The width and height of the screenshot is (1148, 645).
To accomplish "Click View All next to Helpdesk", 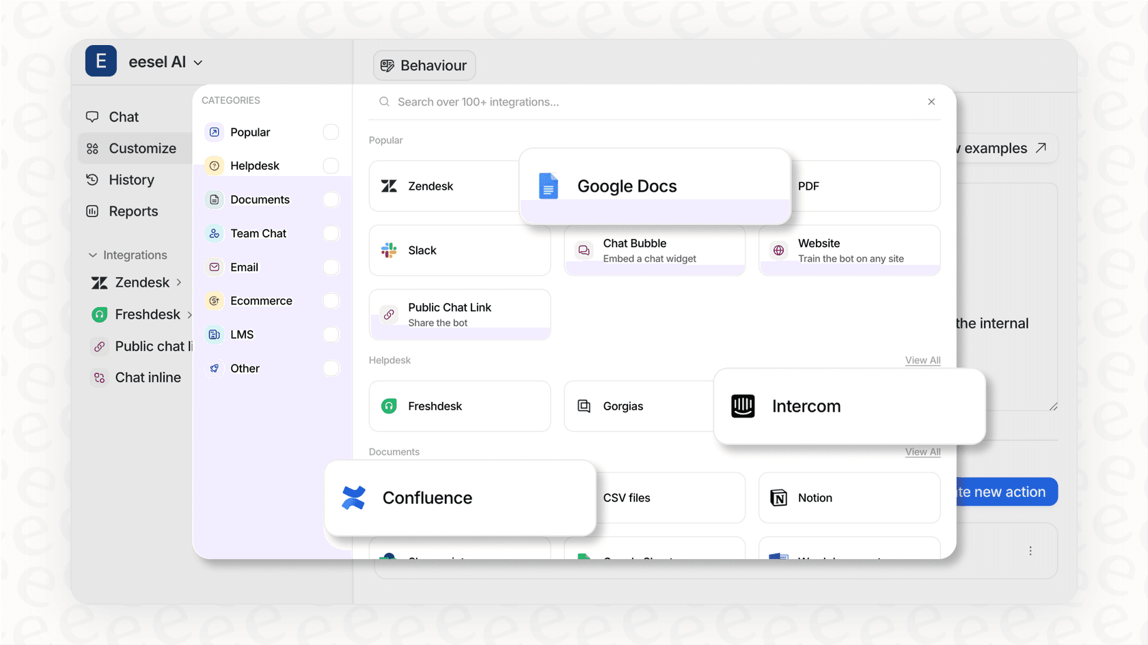I will coord(922,360).
